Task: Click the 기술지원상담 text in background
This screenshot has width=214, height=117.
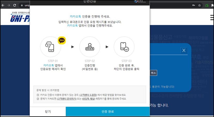Action: [x=204, y=62]
